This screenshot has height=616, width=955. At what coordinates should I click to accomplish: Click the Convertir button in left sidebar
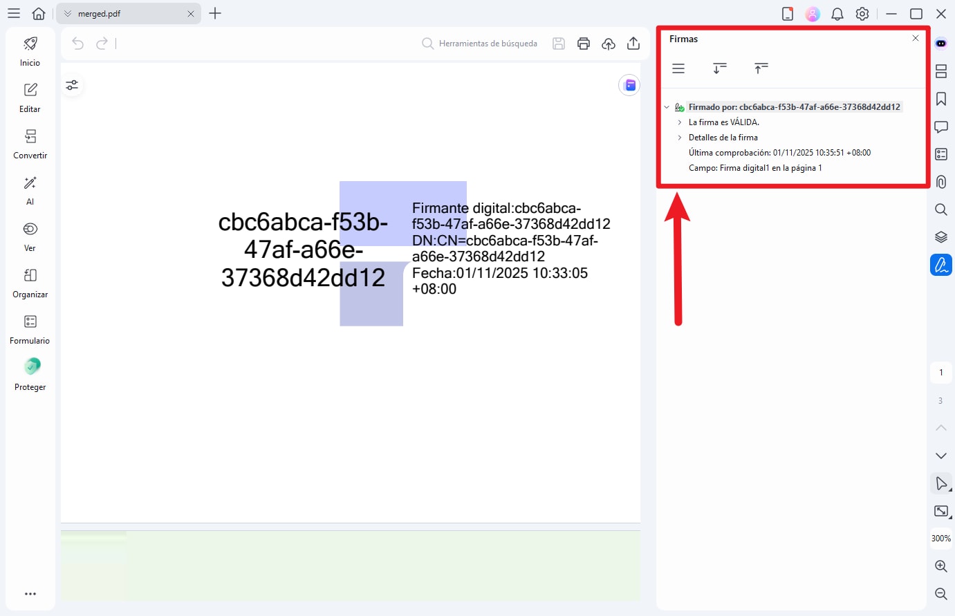(x=30, y=142)
